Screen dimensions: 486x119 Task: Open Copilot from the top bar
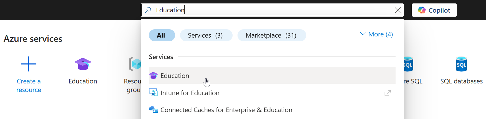tap(434, 10)
